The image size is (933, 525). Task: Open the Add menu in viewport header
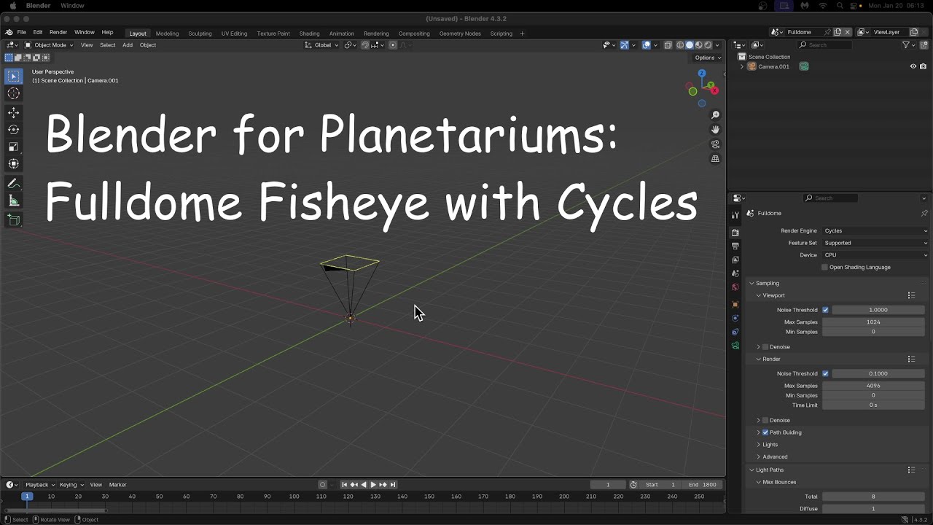[128, 45]
